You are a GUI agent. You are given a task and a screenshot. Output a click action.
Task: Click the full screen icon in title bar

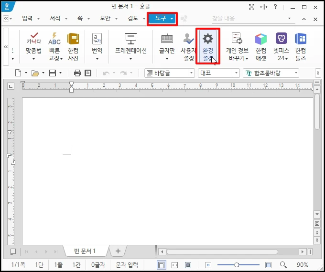point(251,7)
